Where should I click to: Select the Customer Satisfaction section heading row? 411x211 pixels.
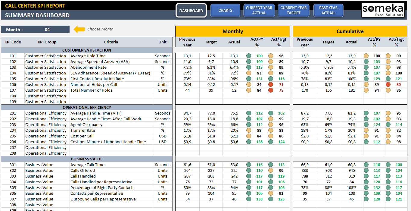87,50
